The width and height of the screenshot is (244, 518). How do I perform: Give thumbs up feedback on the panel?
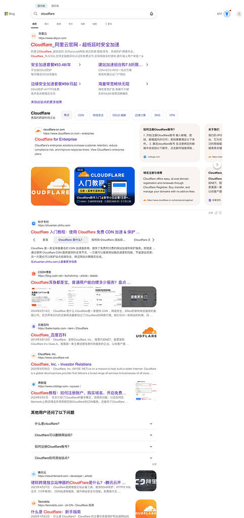click(x=216, y=213)
